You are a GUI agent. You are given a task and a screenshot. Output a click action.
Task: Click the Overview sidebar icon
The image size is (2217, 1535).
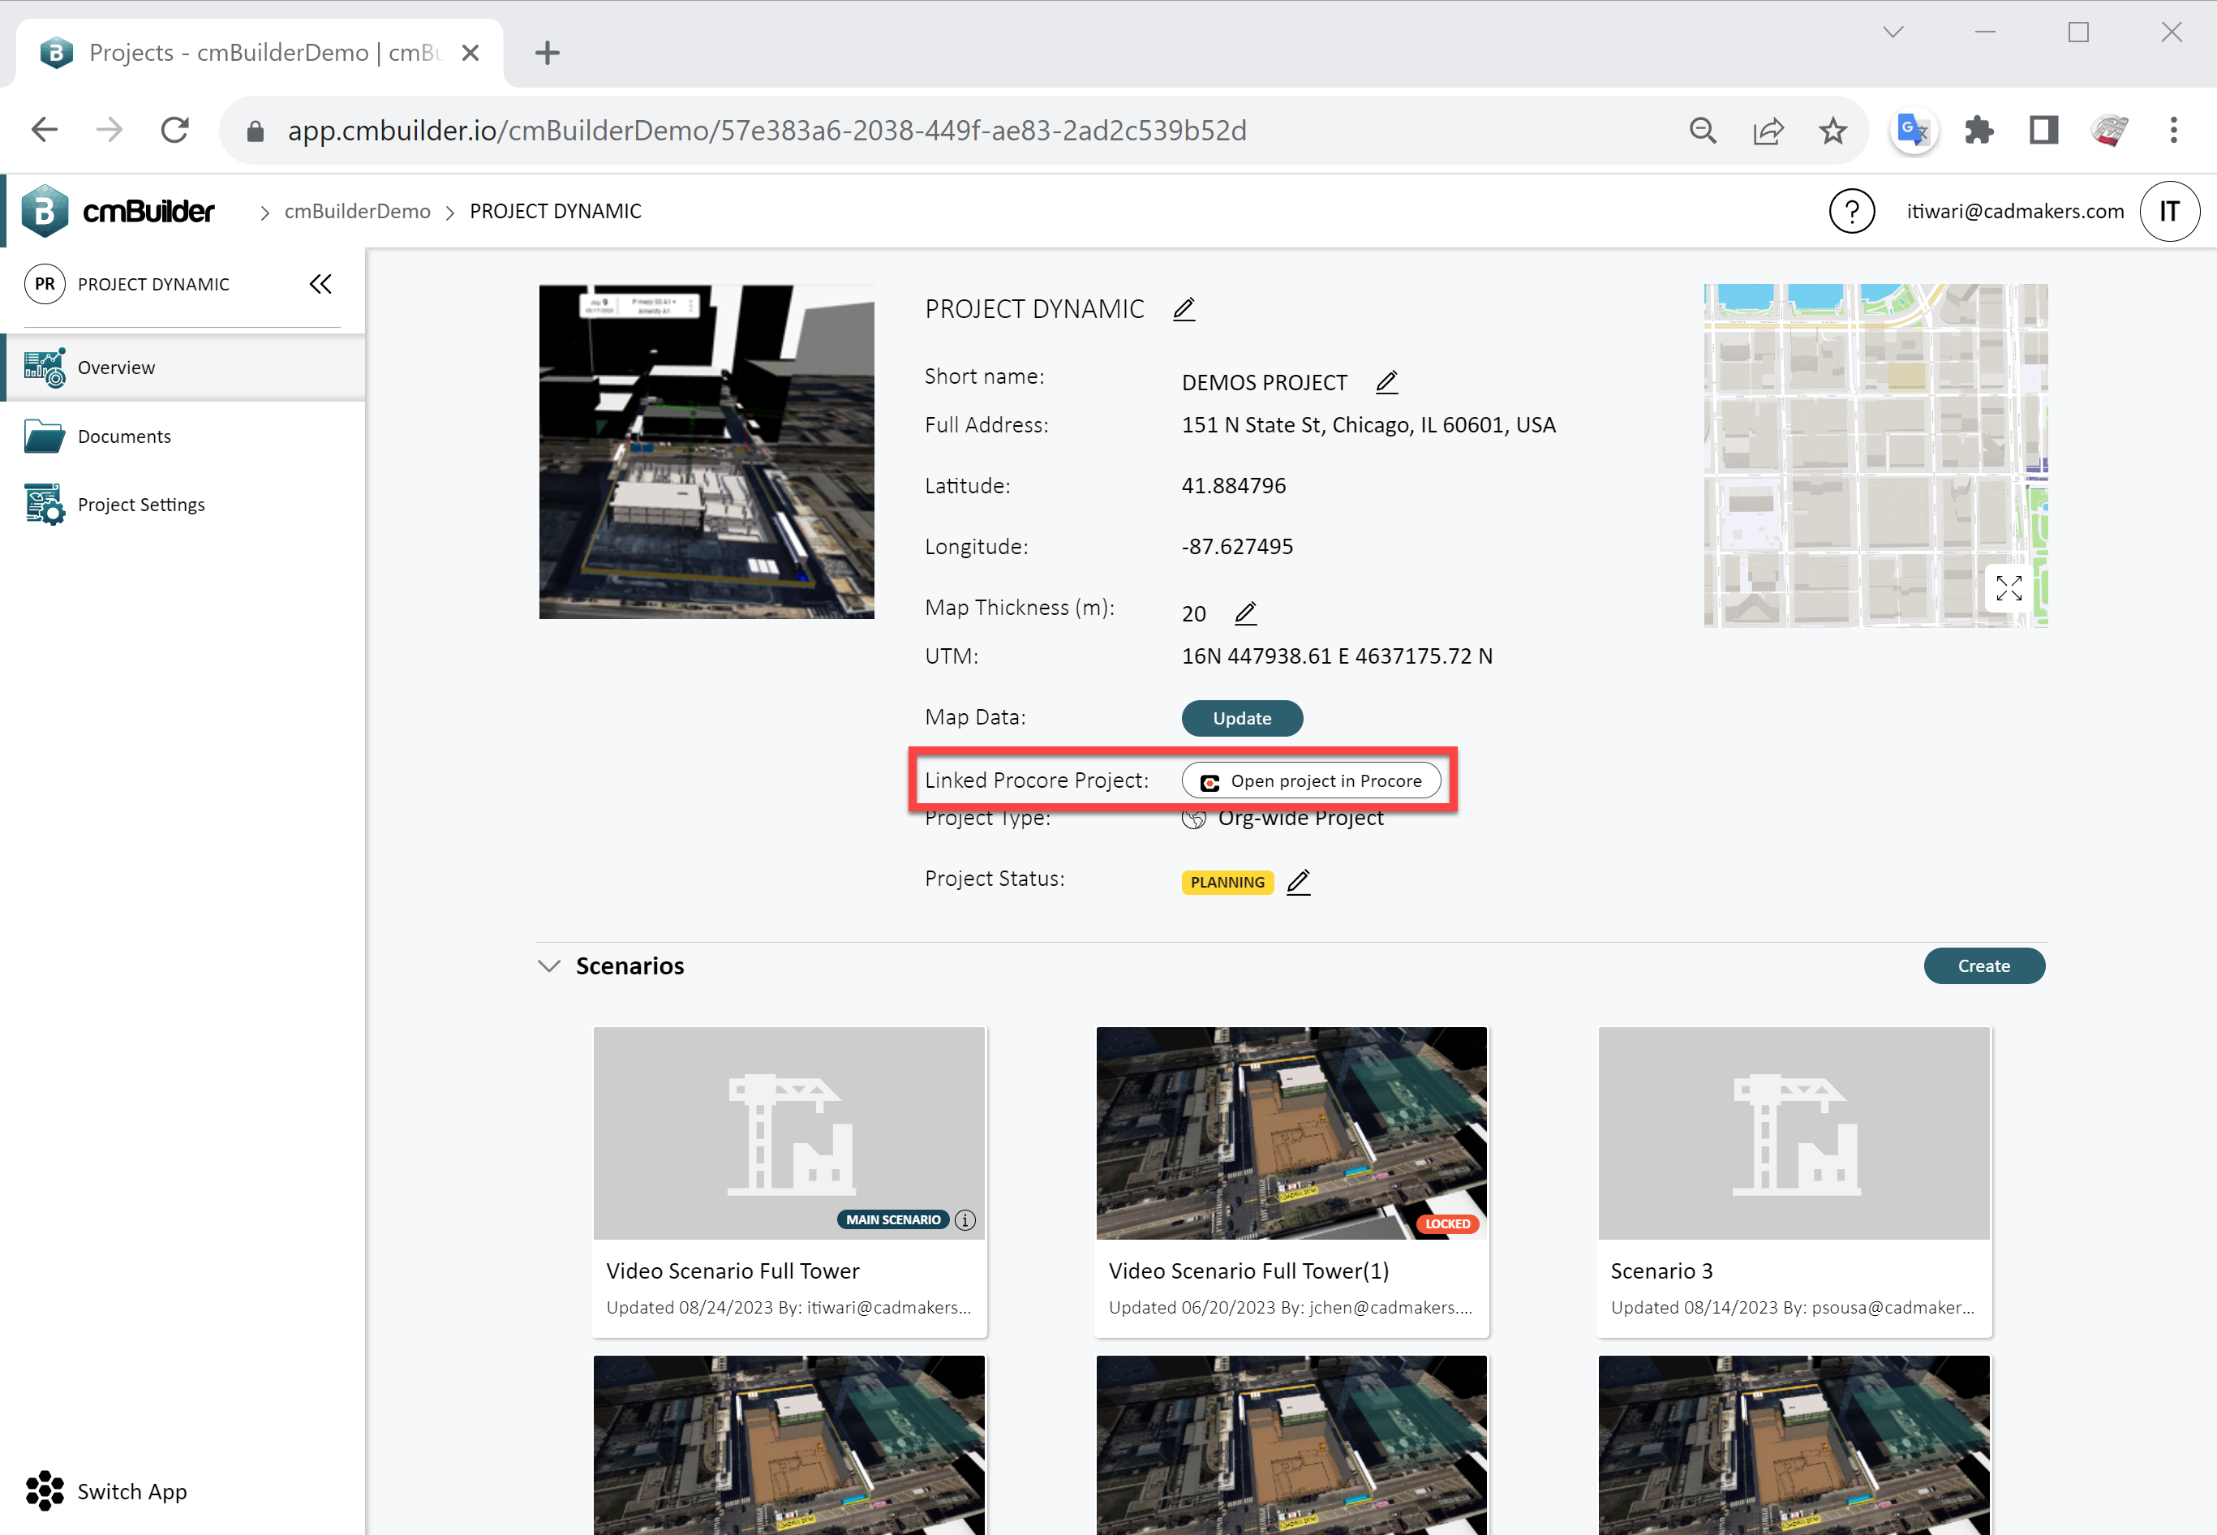point(45,368)
